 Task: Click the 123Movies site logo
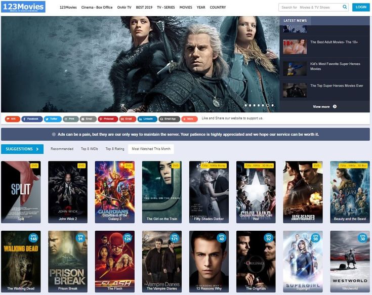[x=23, y=7]
